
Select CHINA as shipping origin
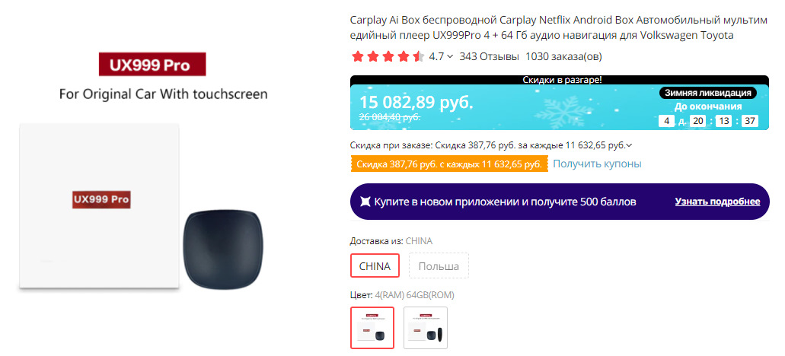coord(375,265)
